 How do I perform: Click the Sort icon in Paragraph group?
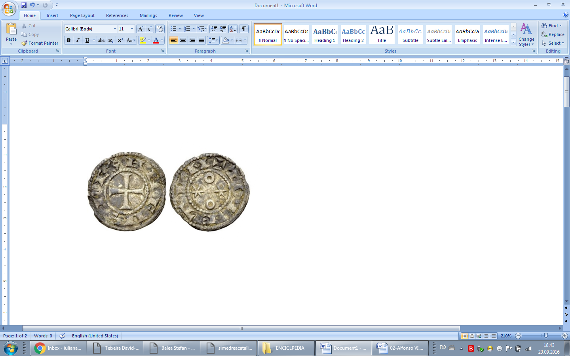[x=233, y=29]
